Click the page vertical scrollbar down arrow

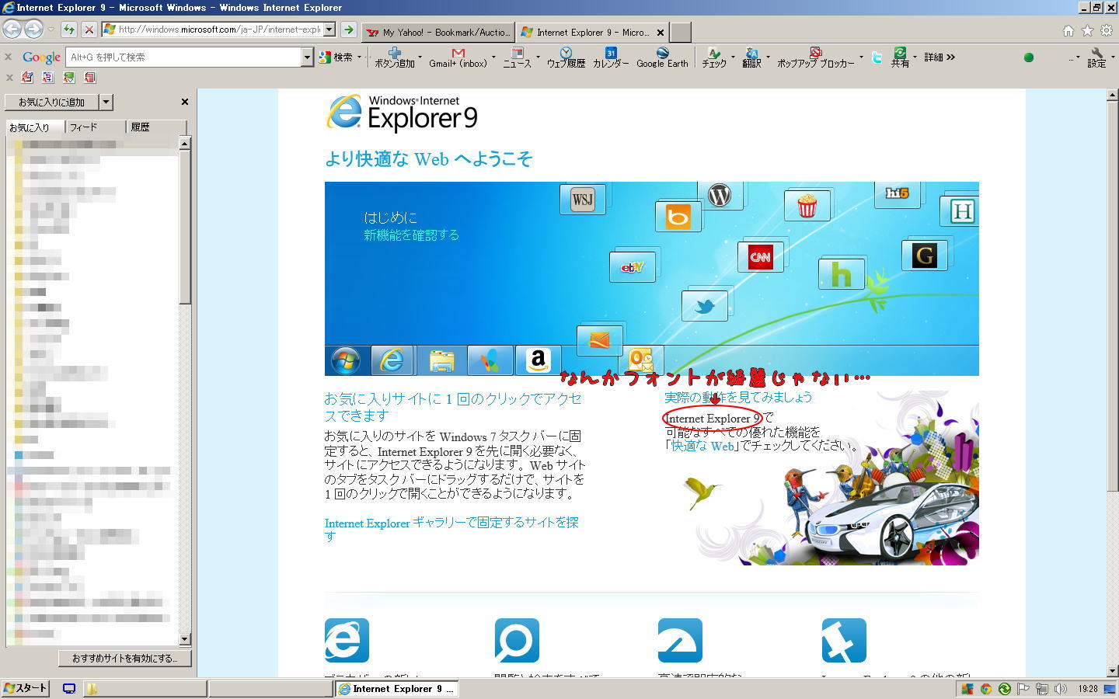point(1112,670)
